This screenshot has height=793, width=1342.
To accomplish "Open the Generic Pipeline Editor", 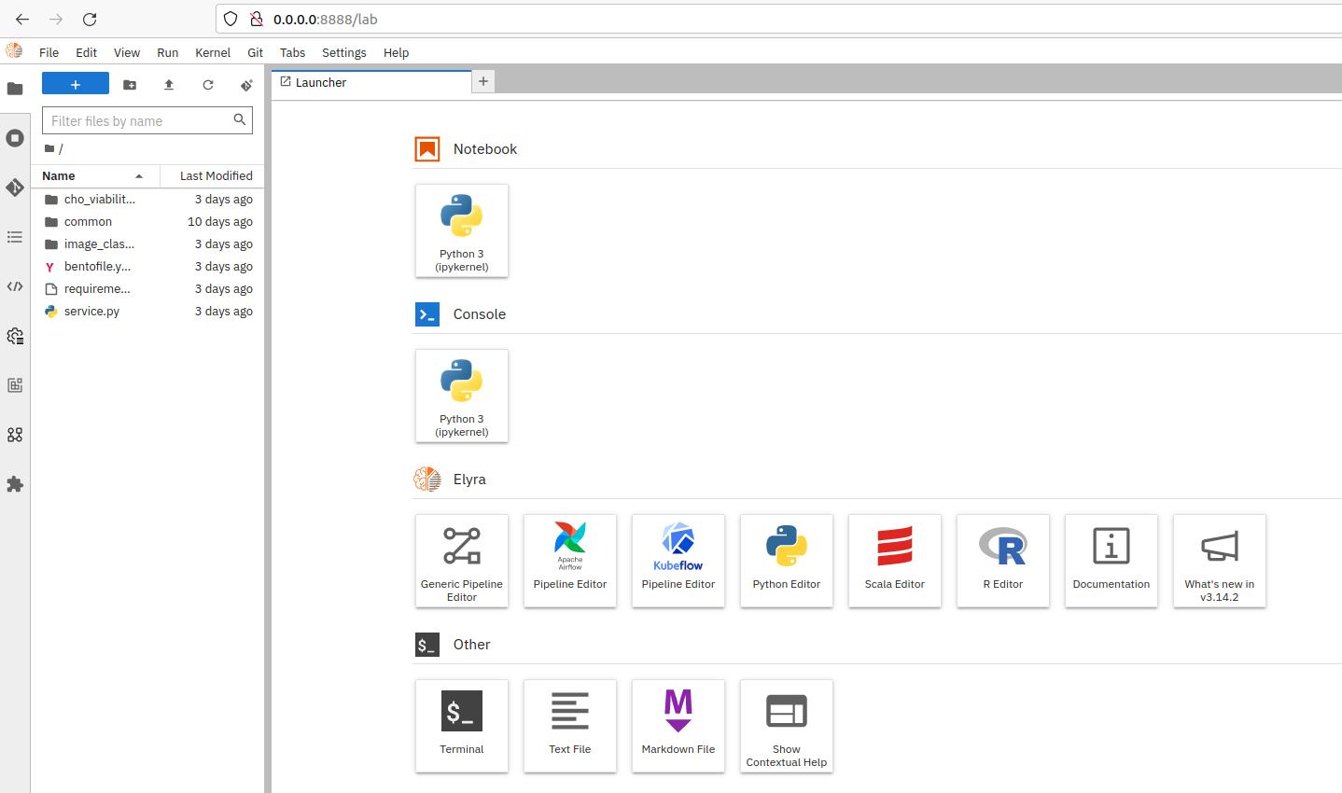I will tap(462, 561).
